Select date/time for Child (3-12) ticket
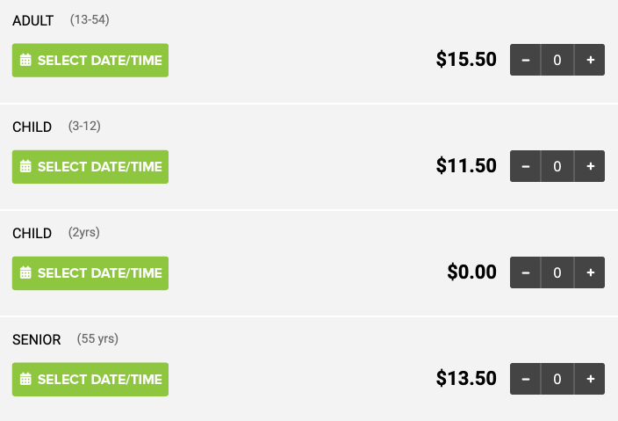This screenshot has height=421, width=618. click(x=90, y=167)
